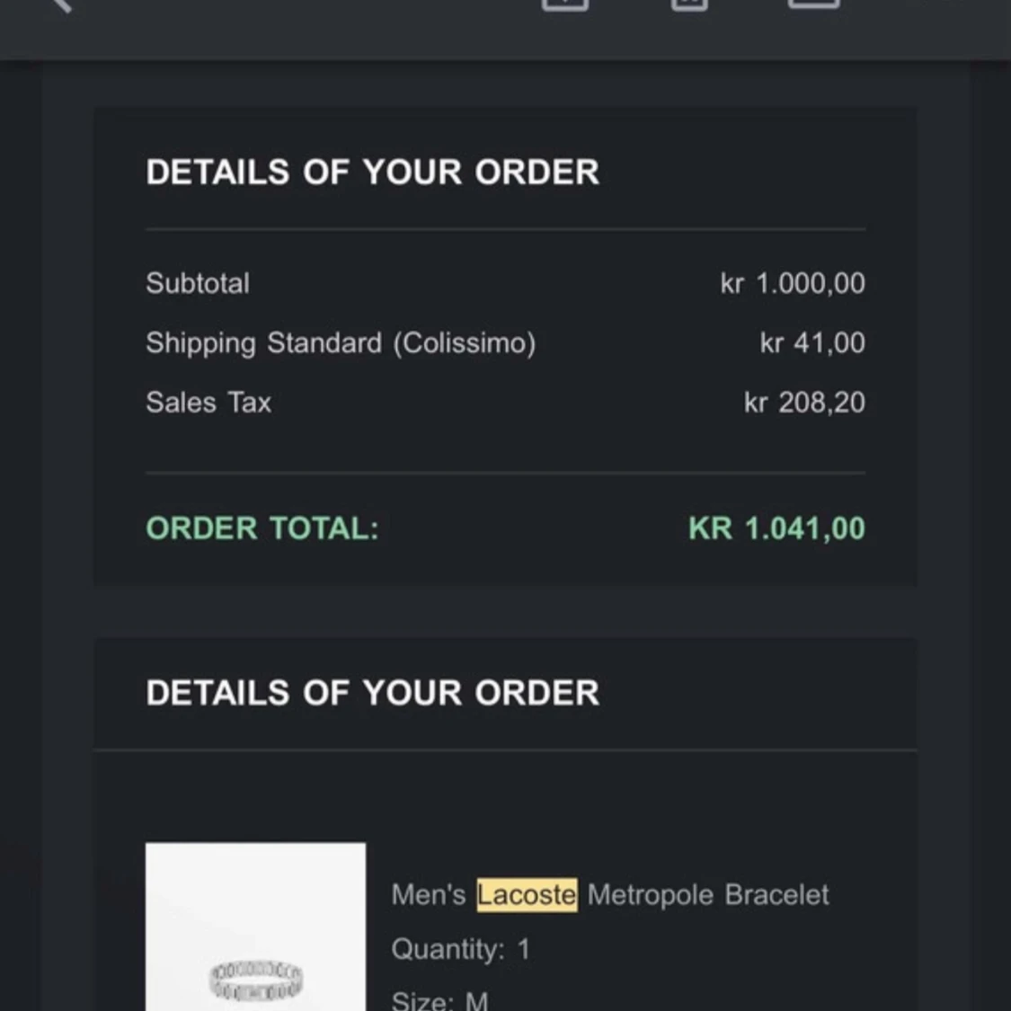The height and width of the screenshot is (1011, 1011).
Task: Select the first DETAILS OF YOUR ORDER heading
Action: pyautogui.click(x=373, y=173)
